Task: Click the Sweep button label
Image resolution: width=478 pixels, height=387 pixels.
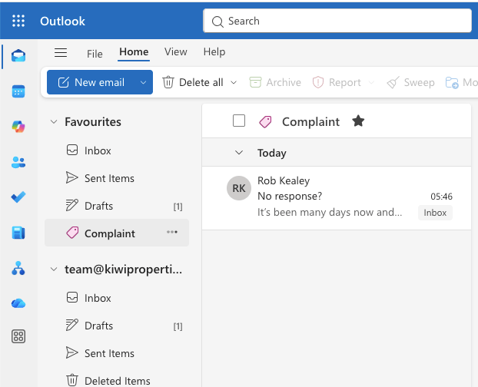Action: pyautogui.click(x=419, y=82)
